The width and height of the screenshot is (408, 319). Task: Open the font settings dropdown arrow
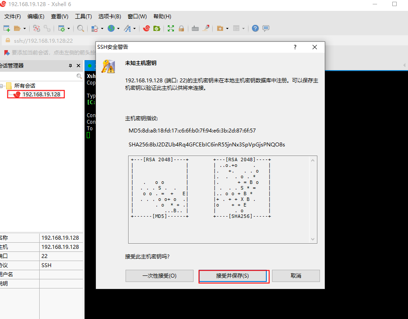(135, 28)
